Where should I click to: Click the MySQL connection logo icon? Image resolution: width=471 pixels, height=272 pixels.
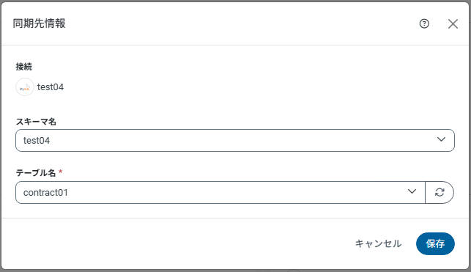pyautogui.click(x=25, y=87)
